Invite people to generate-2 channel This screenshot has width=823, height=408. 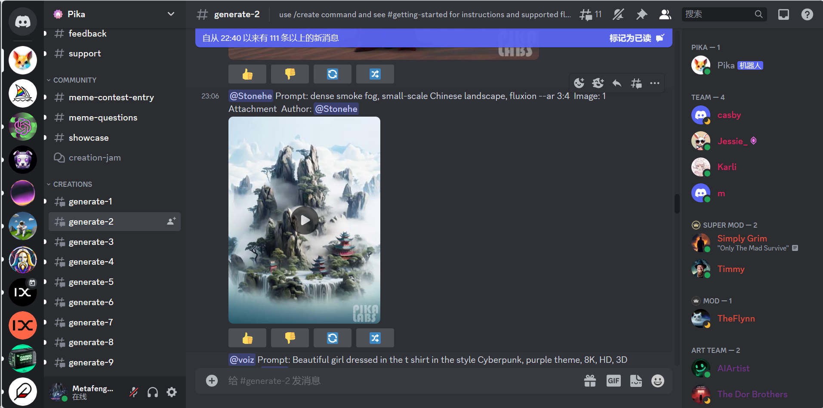[x=171, y=221]
